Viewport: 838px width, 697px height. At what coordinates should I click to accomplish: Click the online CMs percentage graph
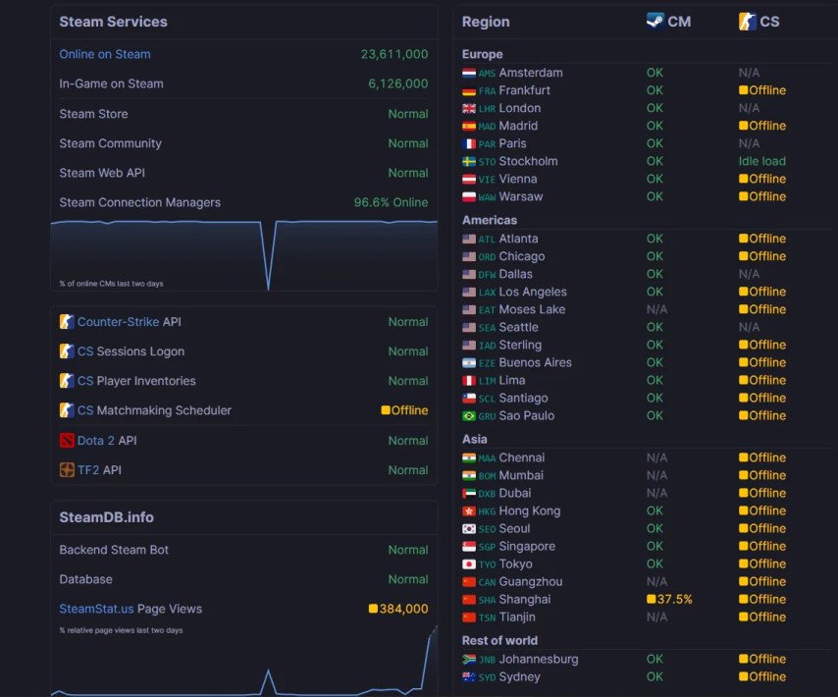pos(244,254)
